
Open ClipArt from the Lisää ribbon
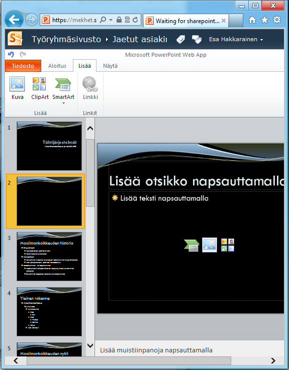tap(40, 88)
